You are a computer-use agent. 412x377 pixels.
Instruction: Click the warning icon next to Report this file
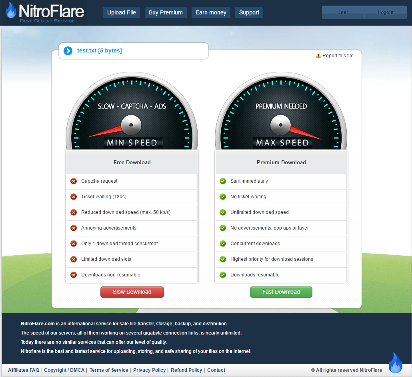(x=318, y=56)
